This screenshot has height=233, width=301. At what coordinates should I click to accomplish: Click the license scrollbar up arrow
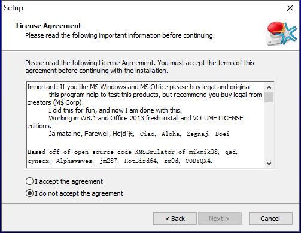tap(269, 87)
